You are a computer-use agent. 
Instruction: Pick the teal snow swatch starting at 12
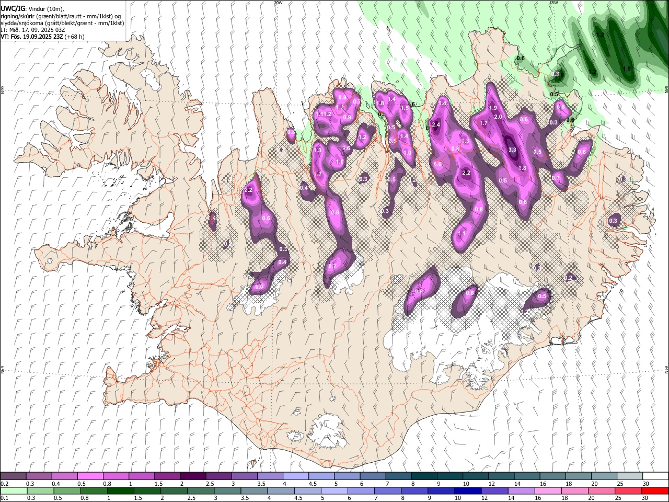(501, 476)
